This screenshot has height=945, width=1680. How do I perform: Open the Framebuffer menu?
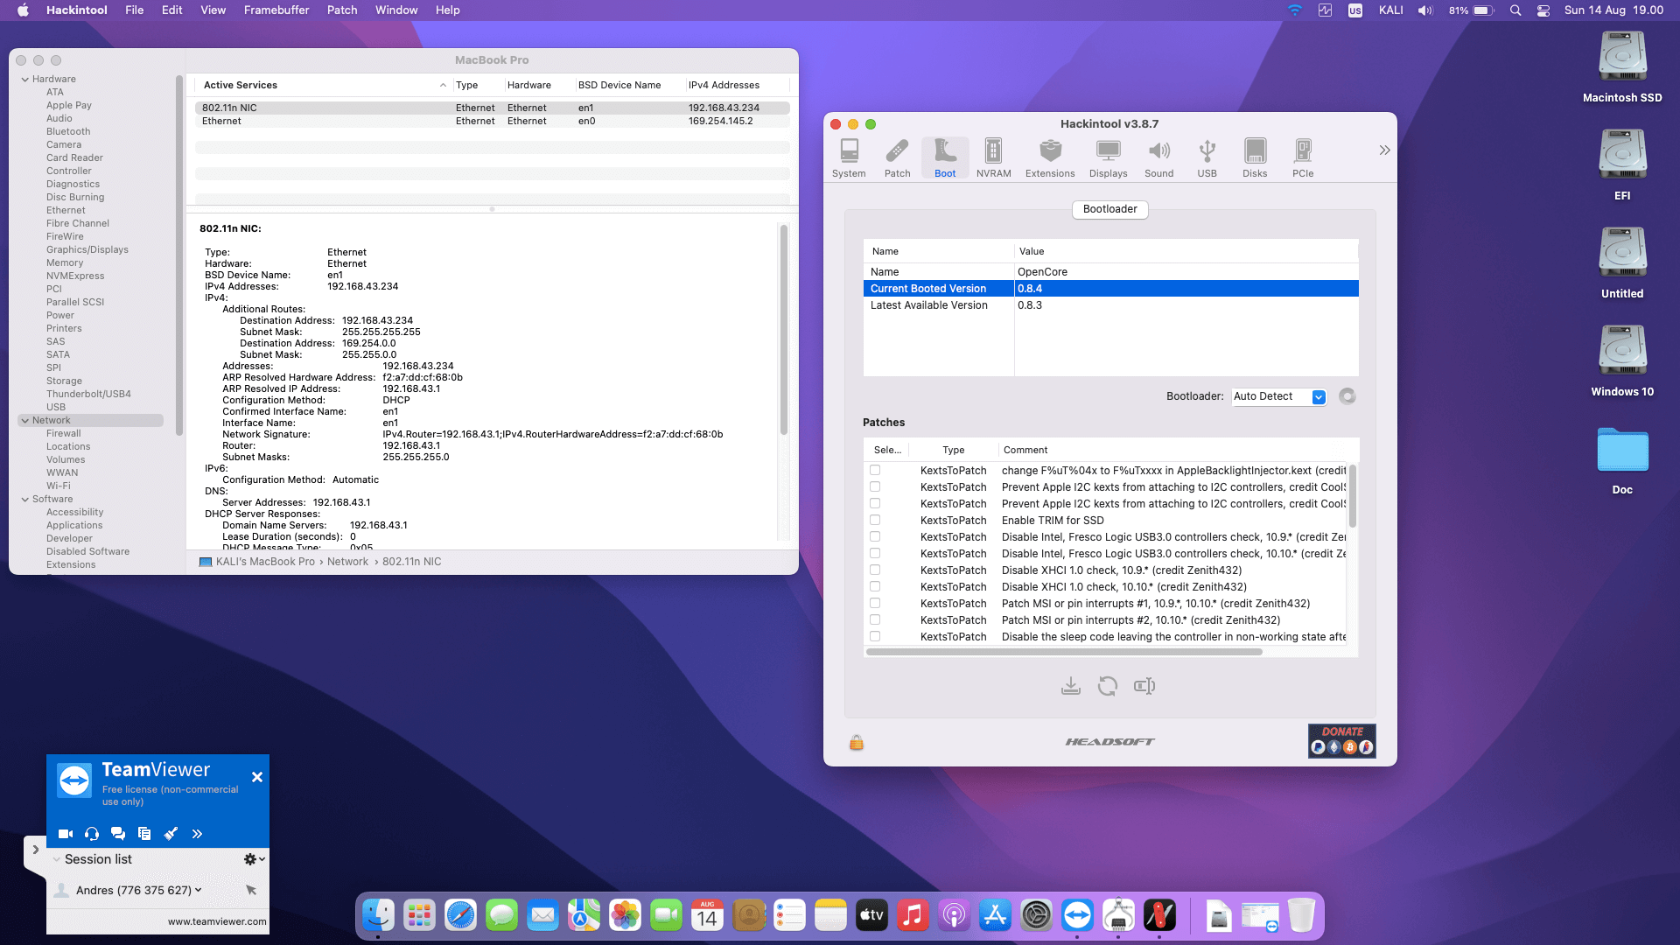276,10
